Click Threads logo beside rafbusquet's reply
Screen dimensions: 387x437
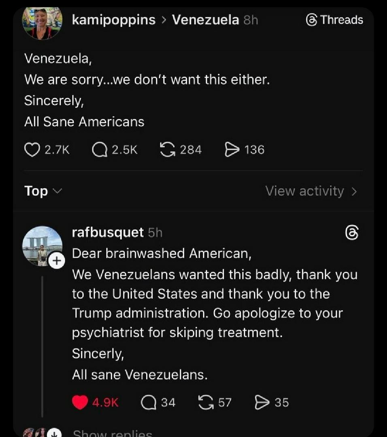(351, 233)
